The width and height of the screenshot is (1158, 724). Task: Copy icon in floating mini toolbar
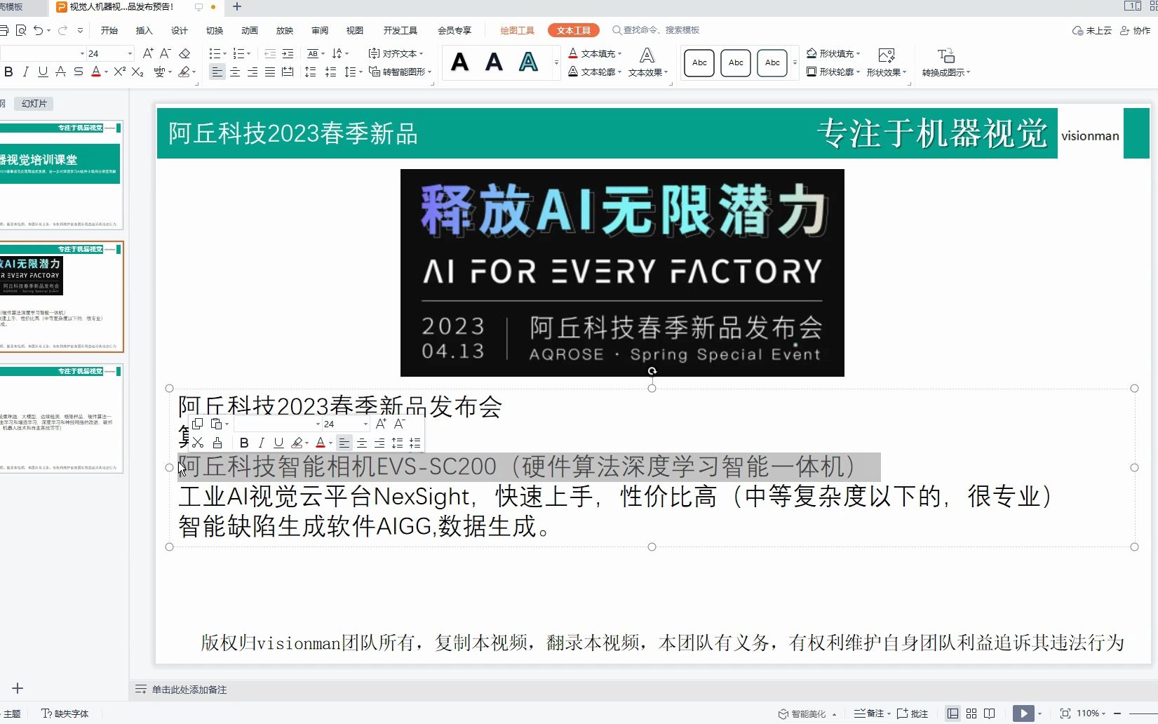(x=198, y=424)
